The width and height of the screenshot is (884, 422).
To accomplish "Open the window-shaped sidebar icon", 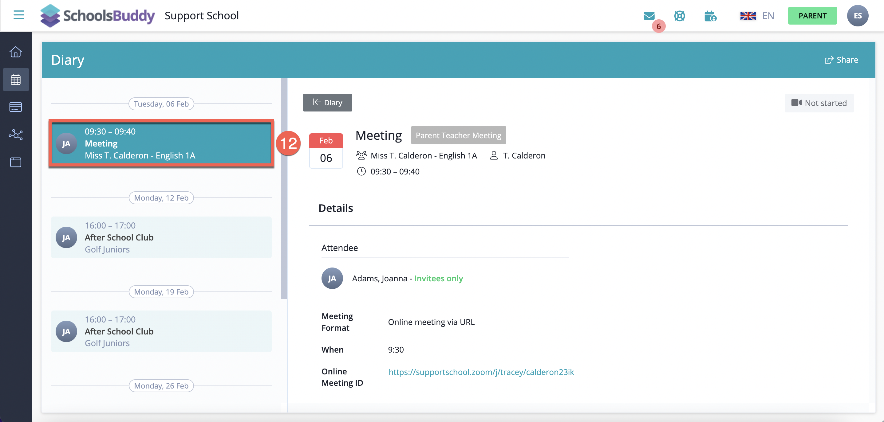I will [16, 162].
